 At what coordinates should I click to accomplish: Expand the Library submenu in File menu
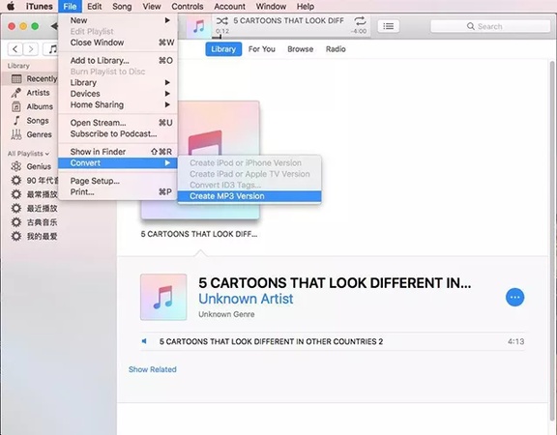118,82
